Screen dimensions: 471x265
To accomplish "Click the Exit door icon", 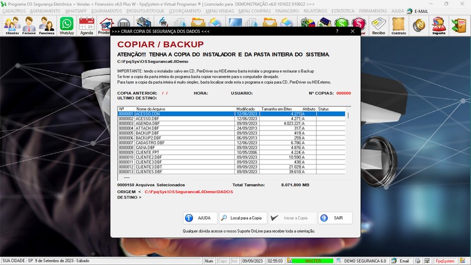I will point(459,25).
